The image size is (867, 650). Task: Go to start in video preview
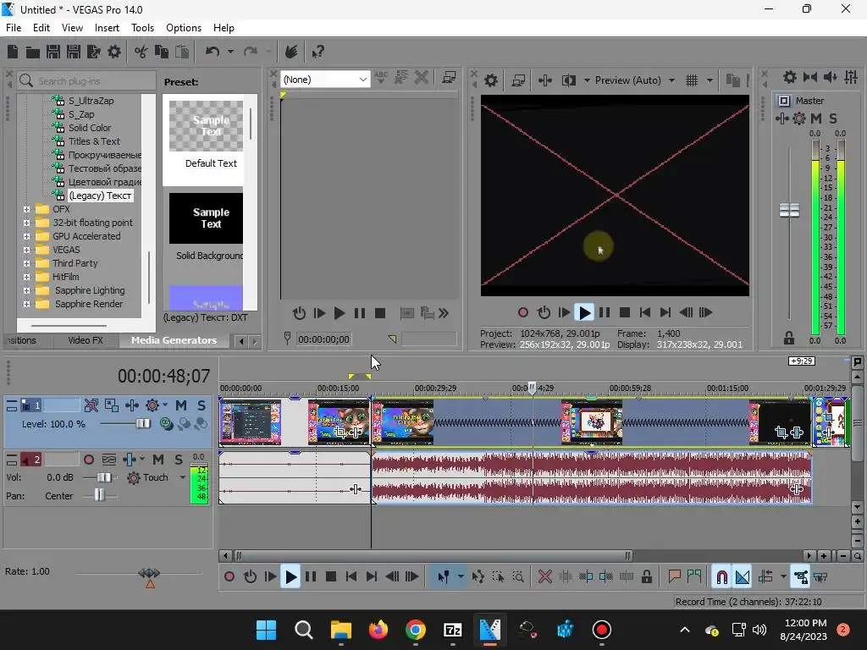tap(644, 313)
